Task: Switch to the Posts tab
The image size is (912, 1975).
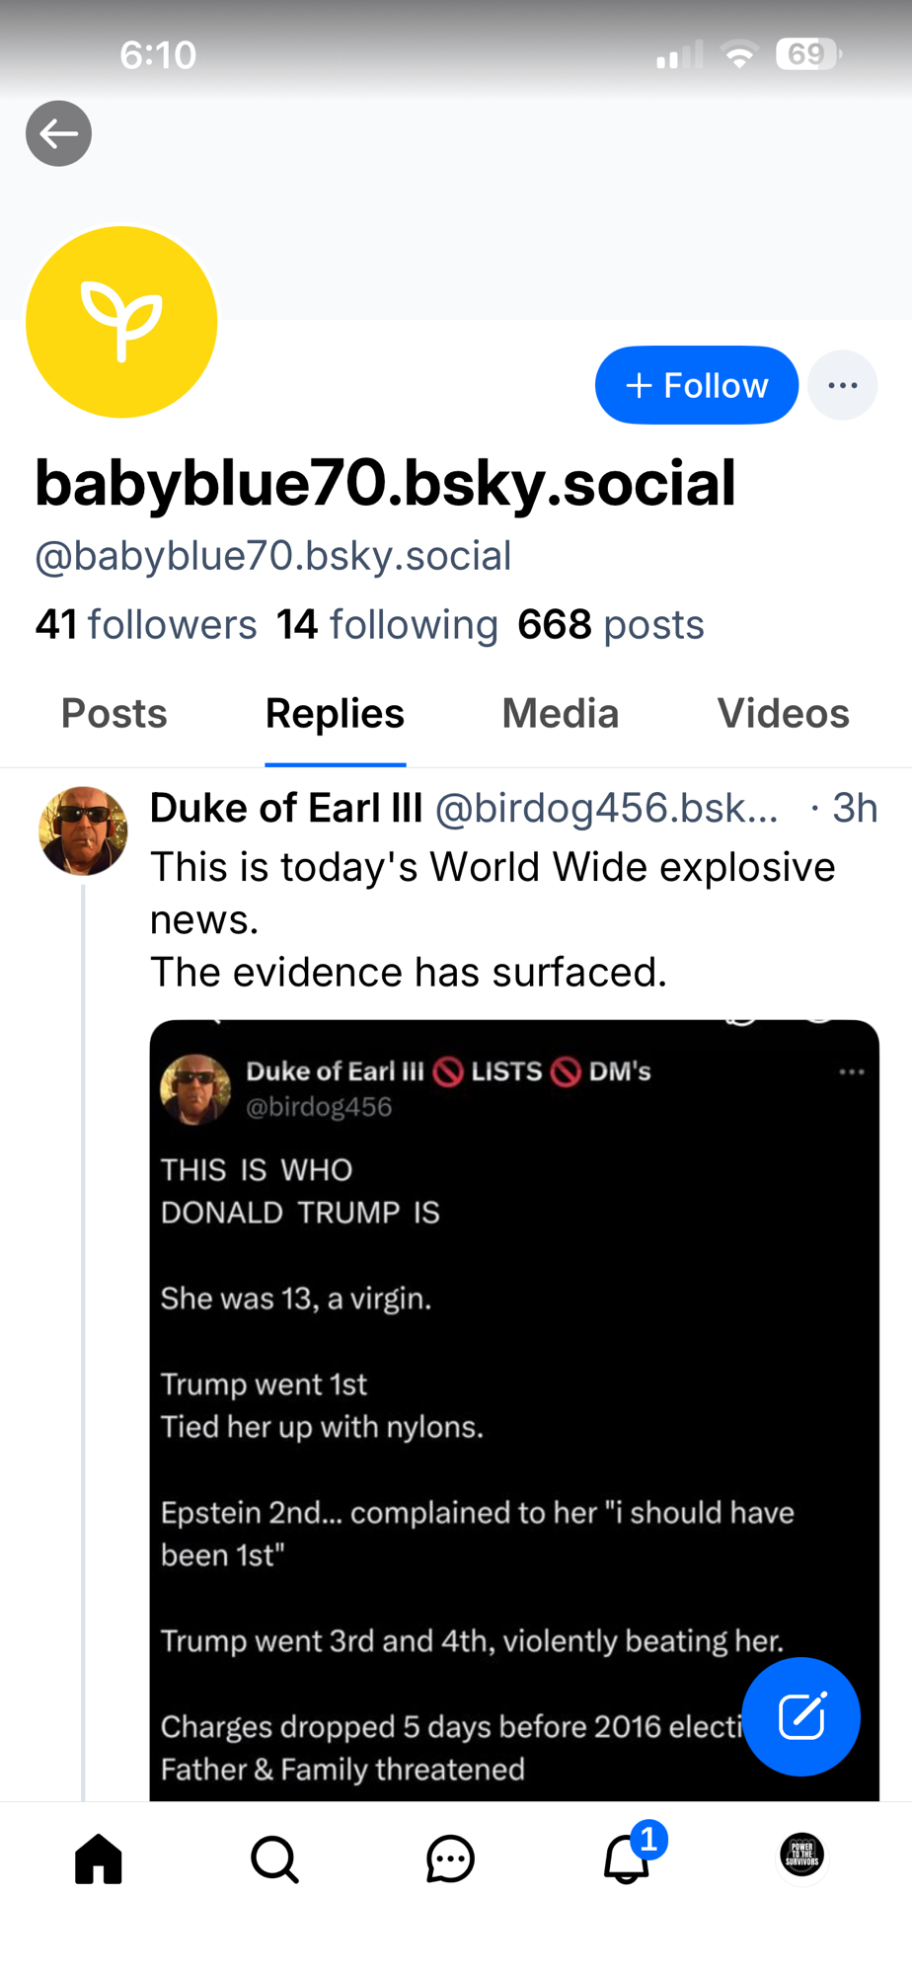Action: [114, 714]
